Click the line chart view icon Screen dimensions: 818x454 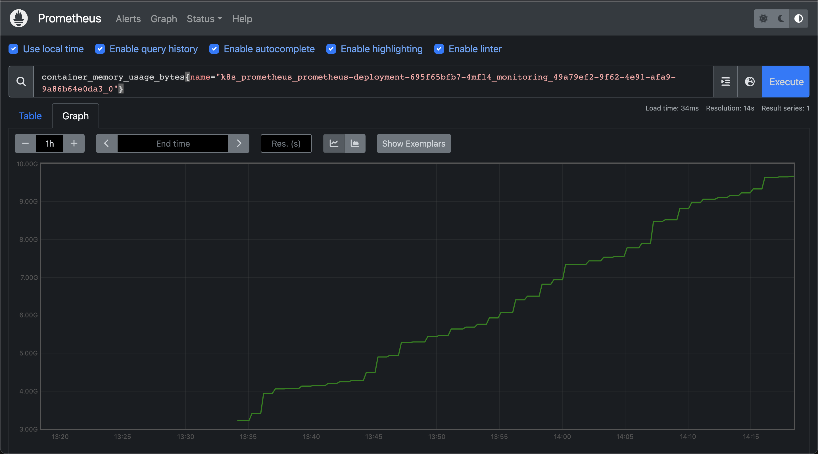[333, 143]
